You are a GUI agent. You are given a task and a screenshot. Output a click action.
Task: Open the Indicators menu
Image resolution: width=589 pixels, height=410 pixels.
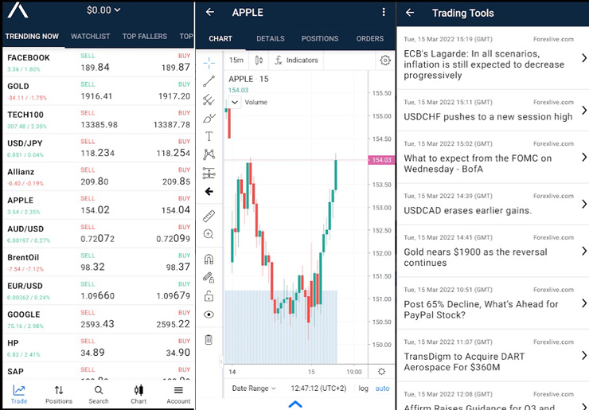[296, 61]
